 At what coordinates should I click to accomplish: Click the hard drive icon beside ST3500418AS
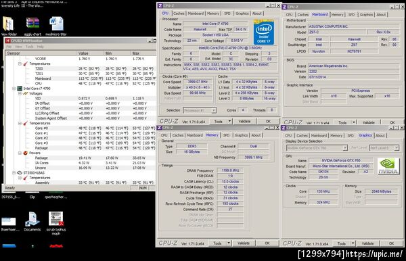[x=20, y=172]
